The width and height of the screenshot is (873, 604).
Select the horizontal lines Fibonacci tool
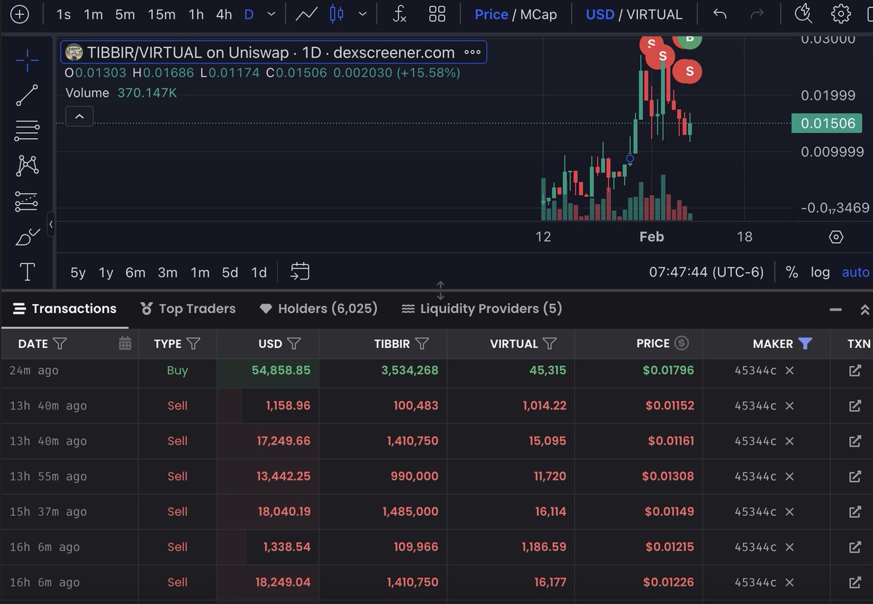coord(27,131)
